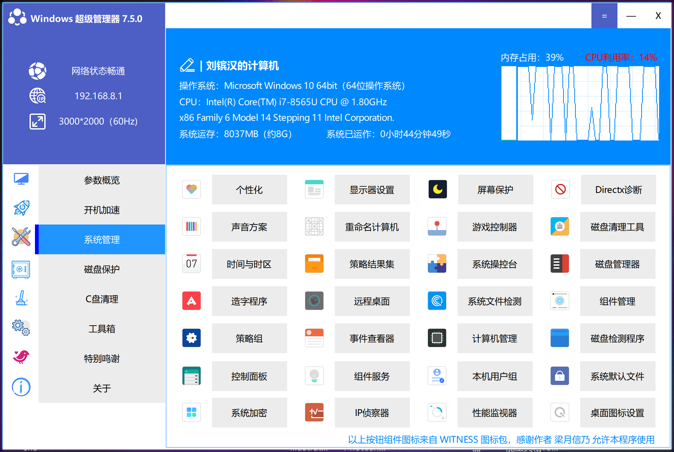Launch 事件查看器 button
This screenshot has width=674, height=452.
[x=372, y=338]
